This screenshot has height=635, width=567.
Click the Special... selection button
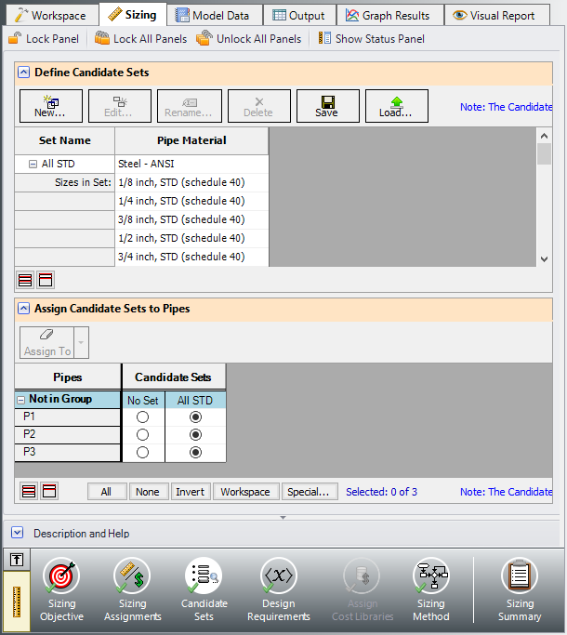click(308, 492)
